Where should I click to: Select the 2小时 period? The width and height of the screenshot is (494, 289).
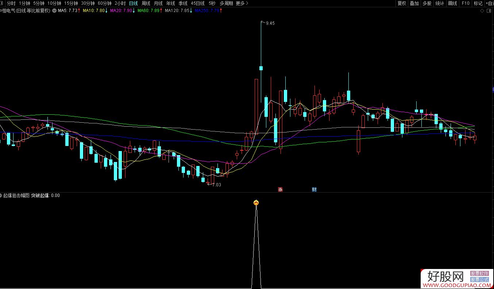120,3
